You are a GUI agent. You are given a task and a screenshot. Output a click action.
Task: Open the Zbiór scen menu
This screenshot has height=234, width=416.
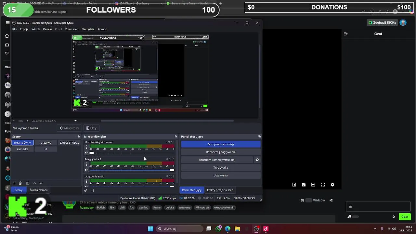click(72, 29)
